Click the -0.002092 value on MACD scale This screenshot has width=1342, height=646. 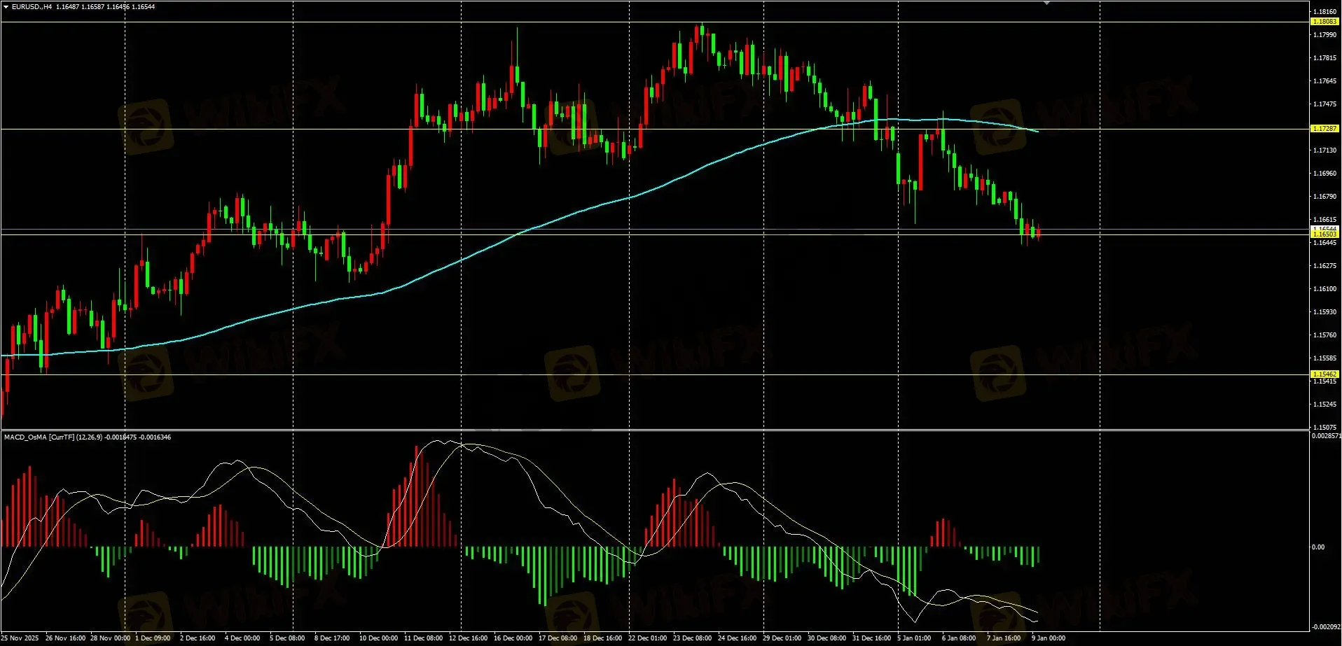[1326, 627]
